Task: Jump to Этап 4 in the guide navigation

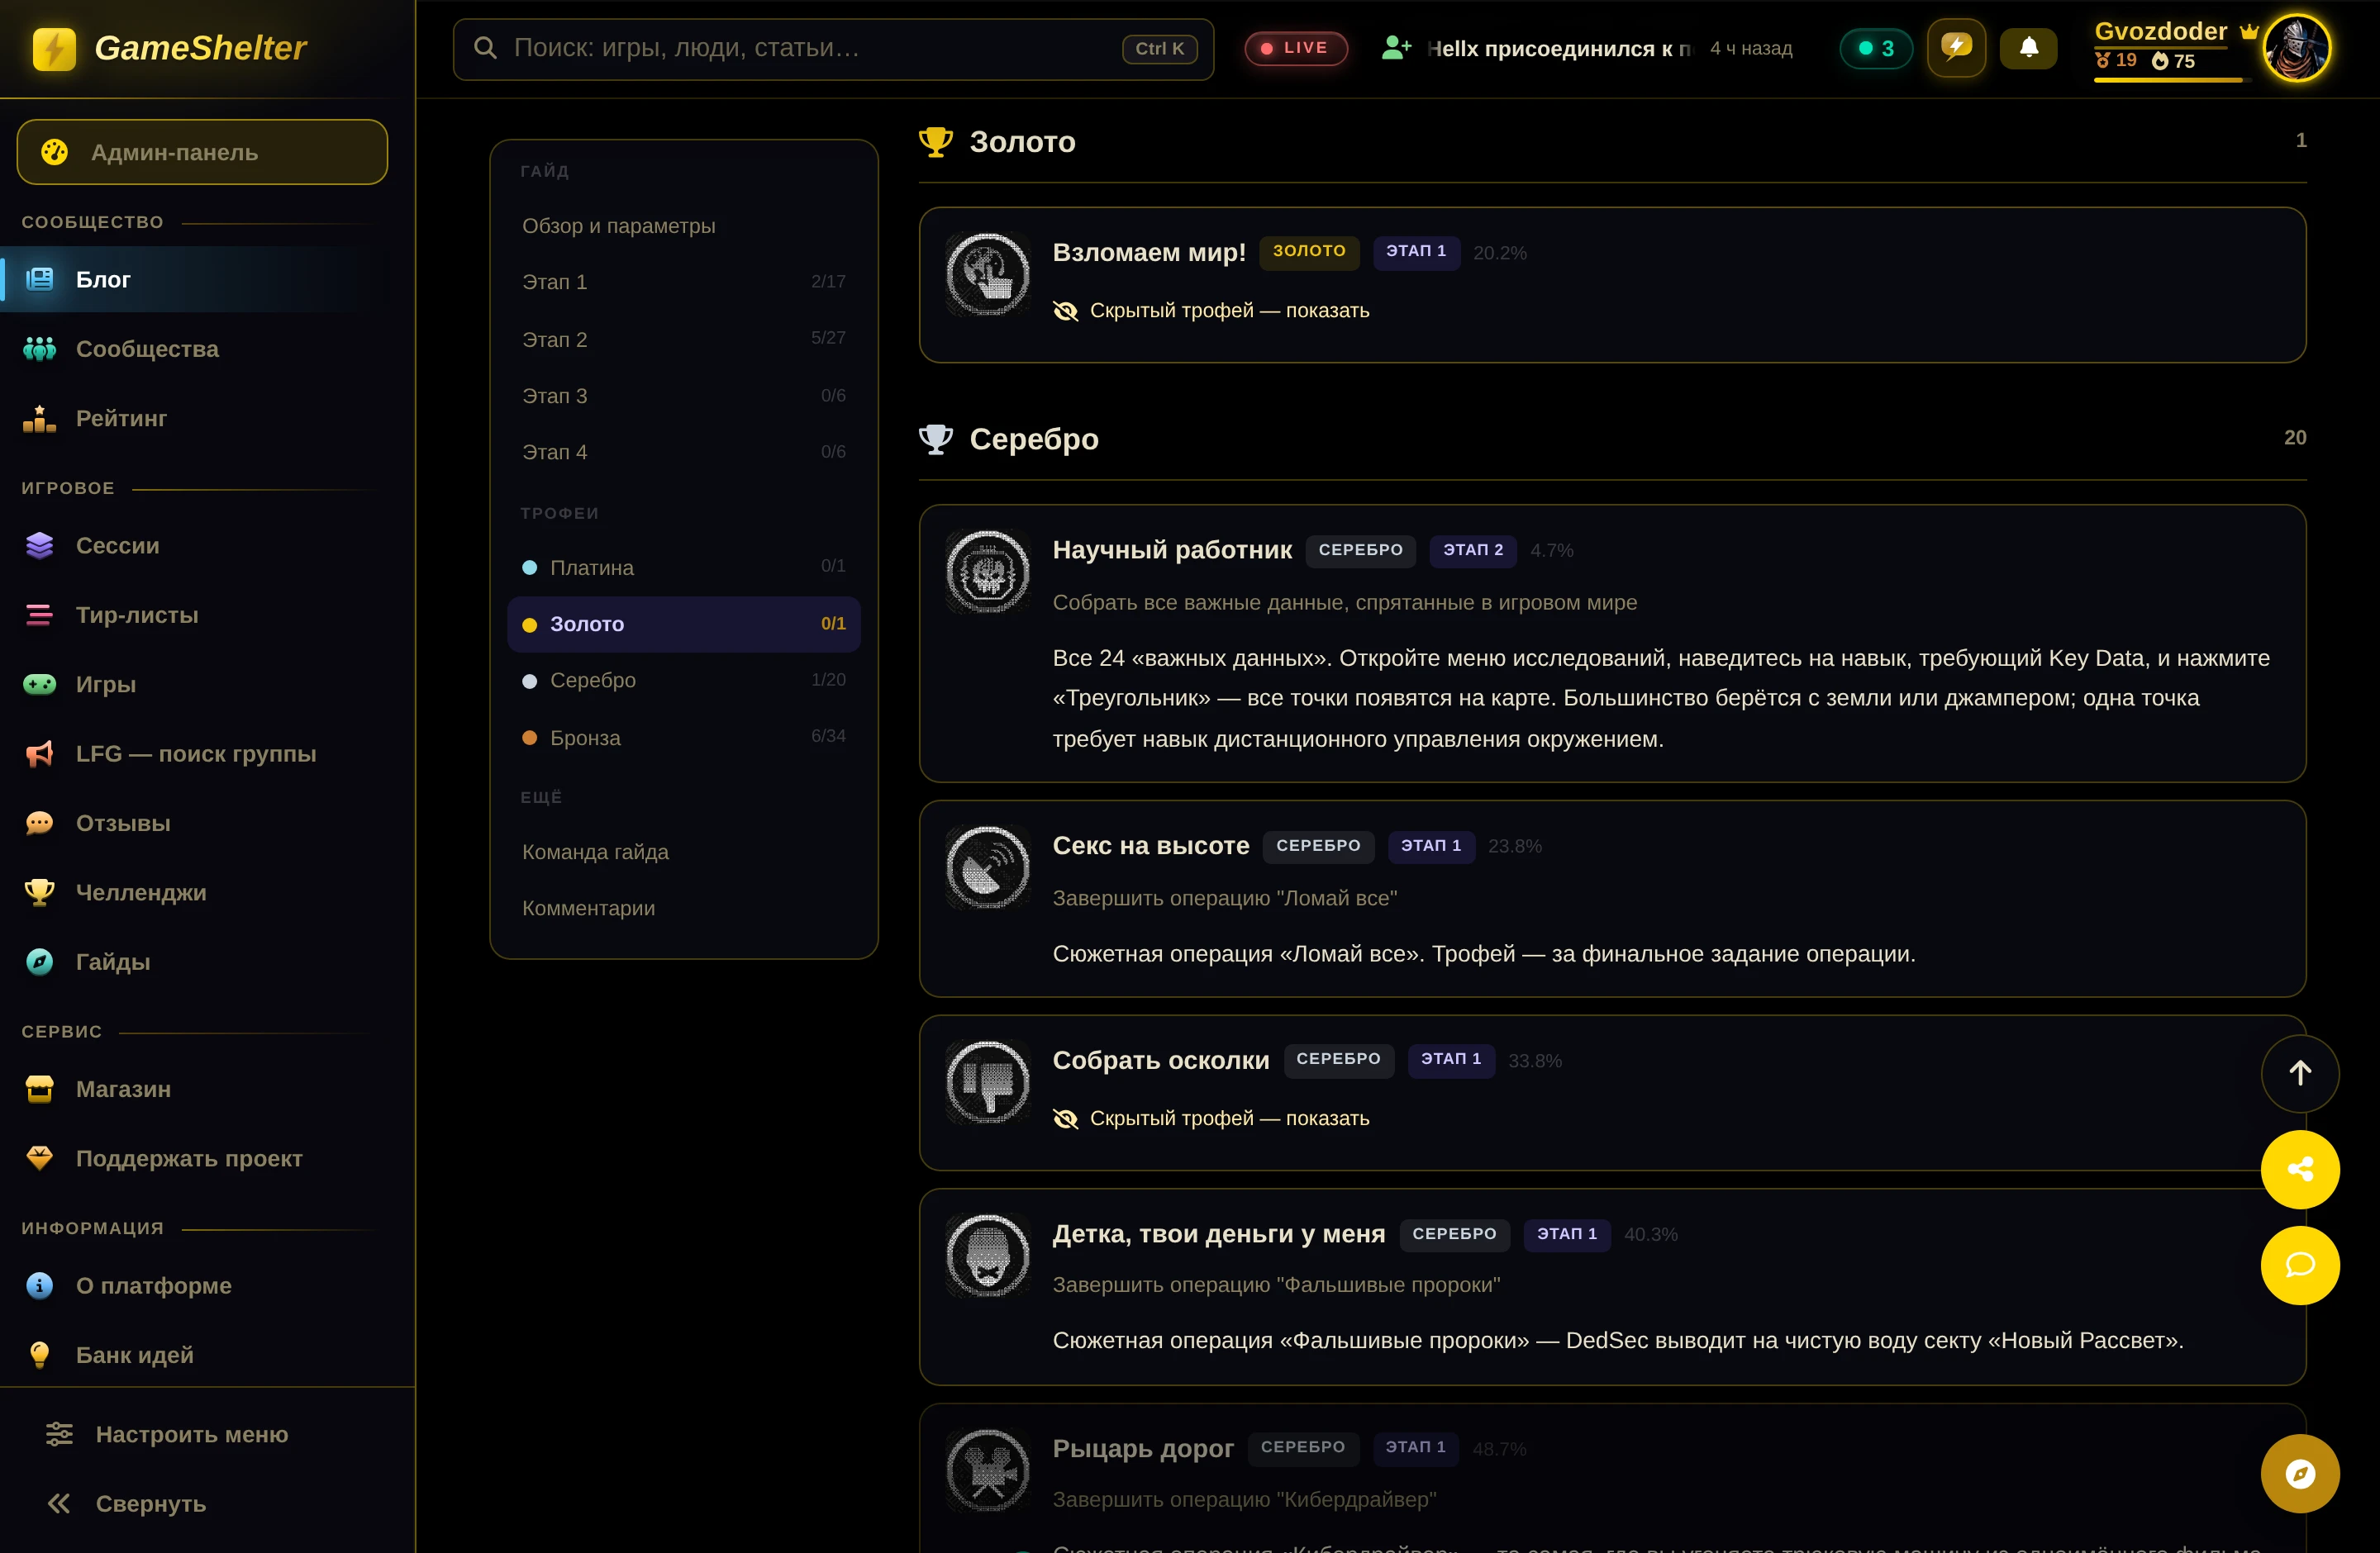Action: click(683, 452)
